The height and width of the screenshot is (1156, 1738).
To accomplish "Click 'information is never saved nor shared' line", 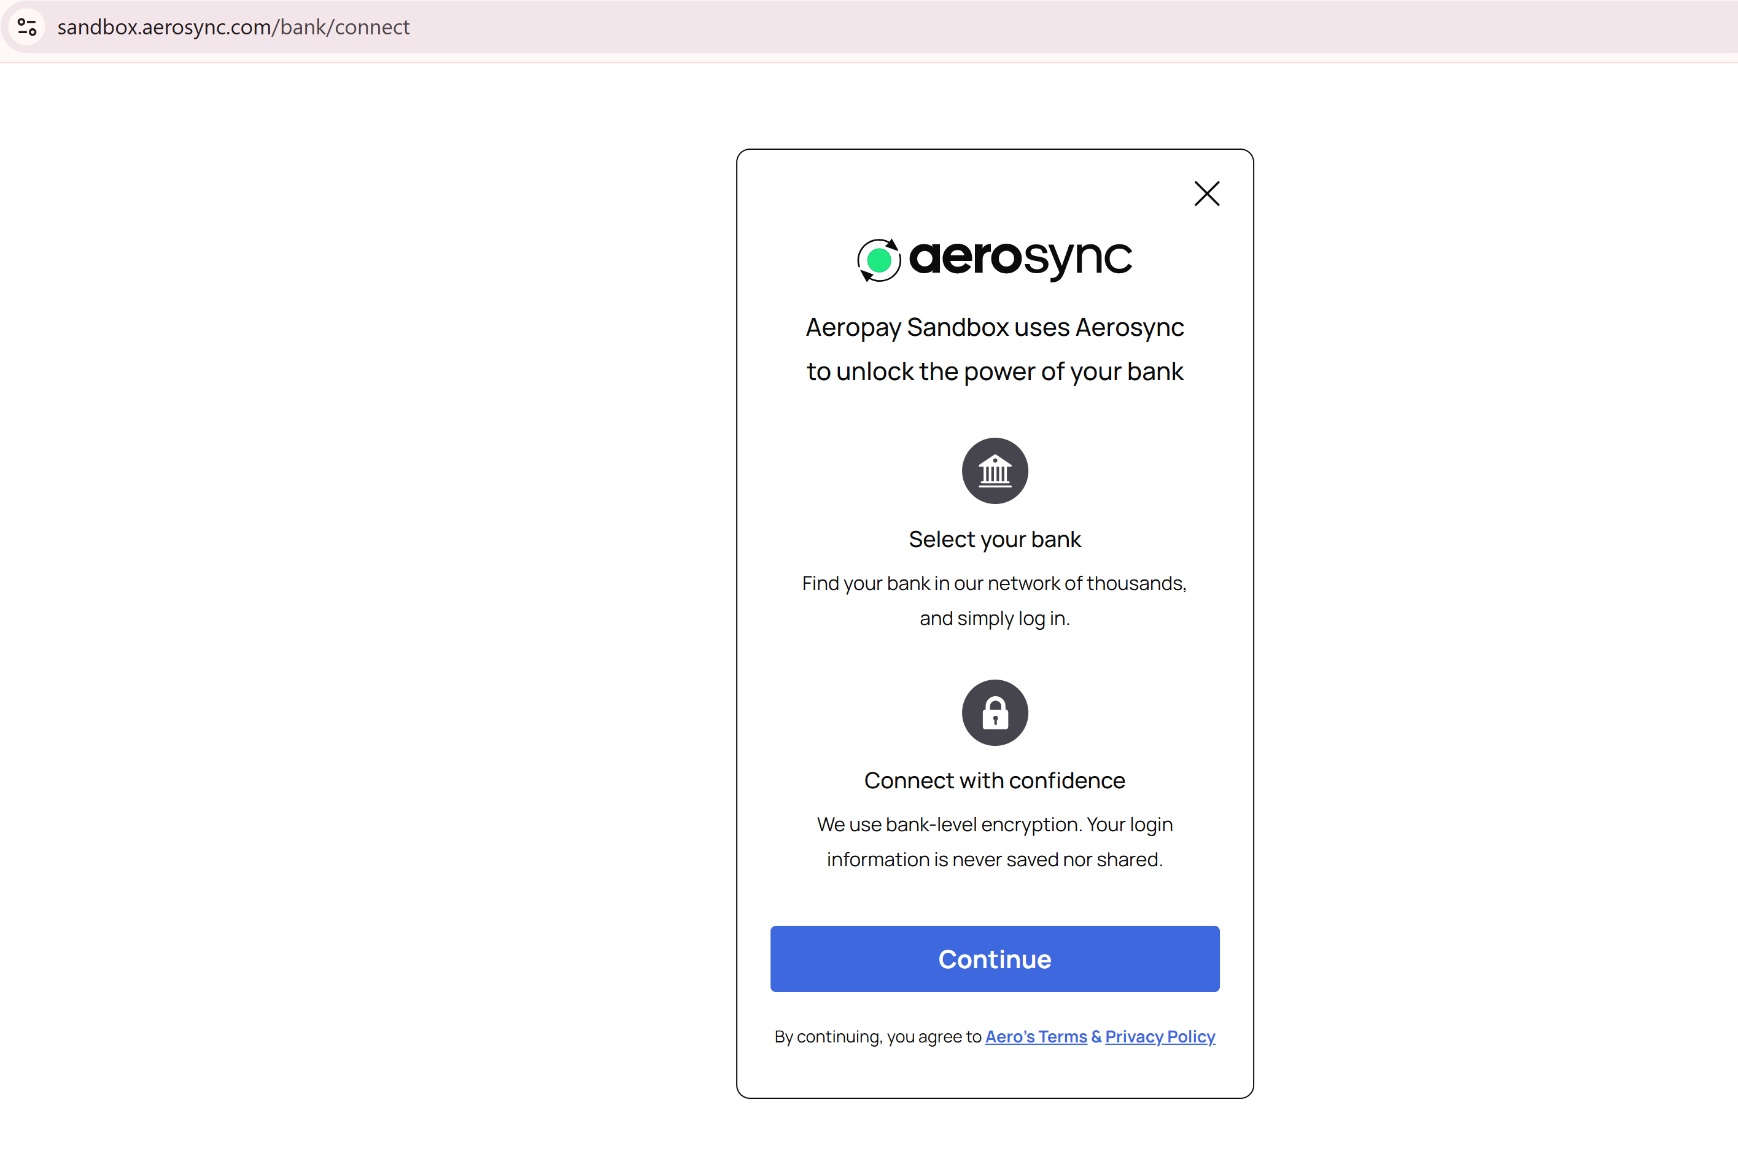I will click(x=995, y=859).
